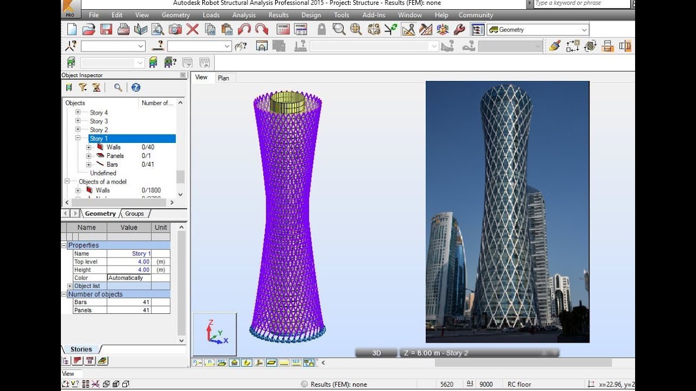The width and height of the screenshot is (696, 391).
Task: Expand the Object list property row
Action: [70, 286]
